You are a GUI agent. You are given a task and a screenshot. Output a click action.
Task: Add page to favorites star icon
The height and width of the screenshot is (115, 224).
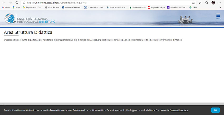click(193, 3)
